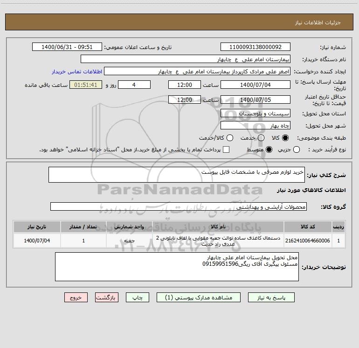Screen dimensions: 359x348
Task: Select the 'کالا' radio button
Action: (285, 138)
